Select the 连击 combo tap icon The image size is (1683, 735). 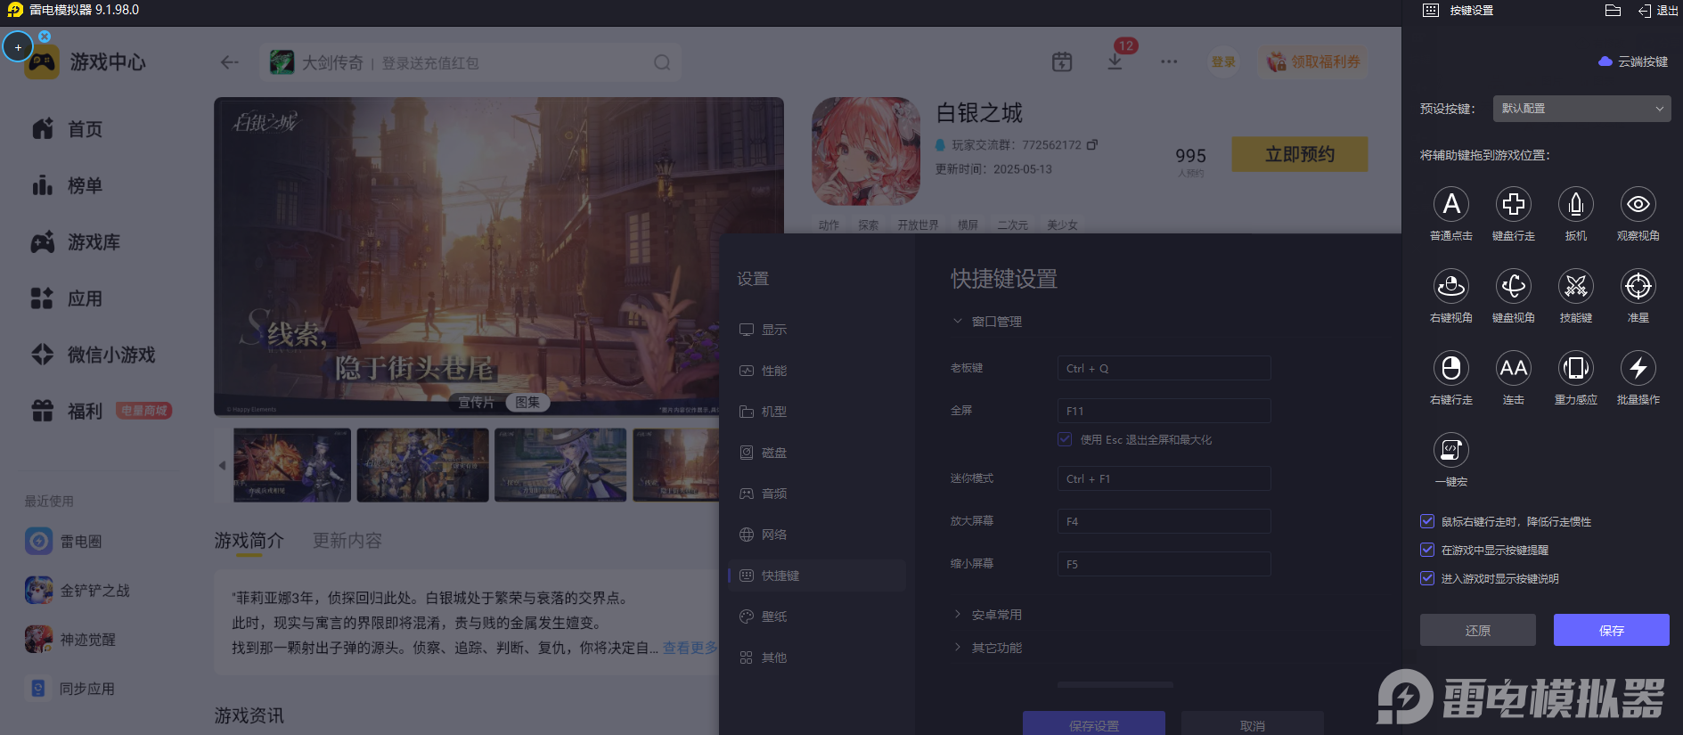coord(1514,368)
